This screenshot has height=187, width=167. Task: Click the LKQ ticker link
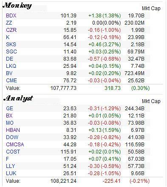[x=11, y=66]
